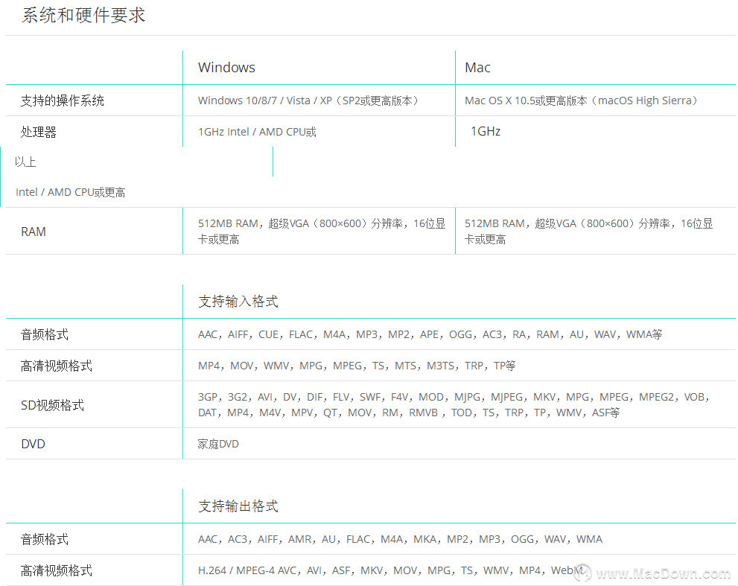The height and width of the screenshot is (586, 738).
Task: Click the 1GHz Intel / AMD CPU或 cell
Action: 257,132
